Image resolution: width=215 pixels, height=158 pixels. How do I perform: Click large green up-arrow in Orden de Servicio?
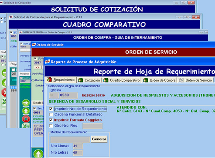(x=38, y=154)
